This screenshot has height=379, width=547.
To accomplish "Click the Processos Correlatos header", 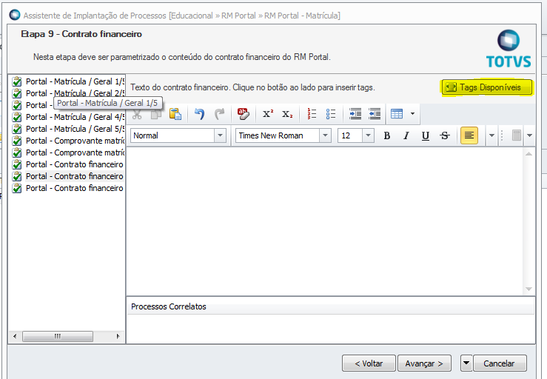I will [330, 306].
